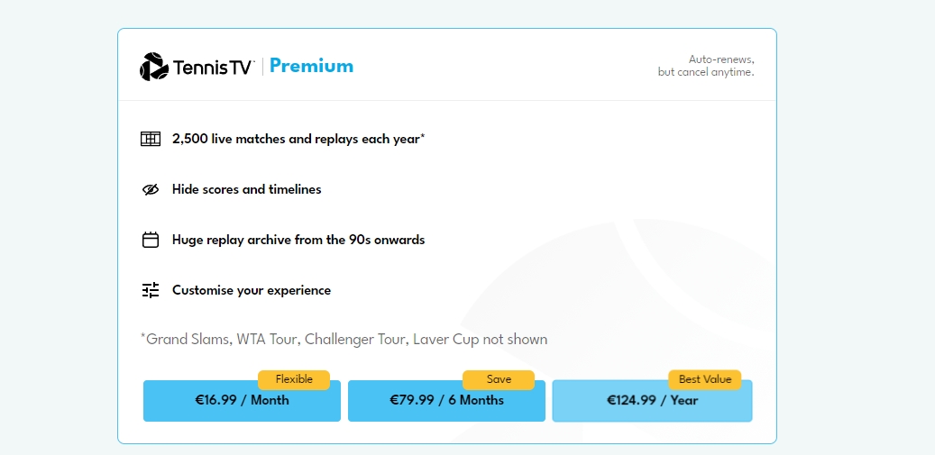Click the Flexible badge
The height and width of the screenshot is (455, 935).
point(294,379)
